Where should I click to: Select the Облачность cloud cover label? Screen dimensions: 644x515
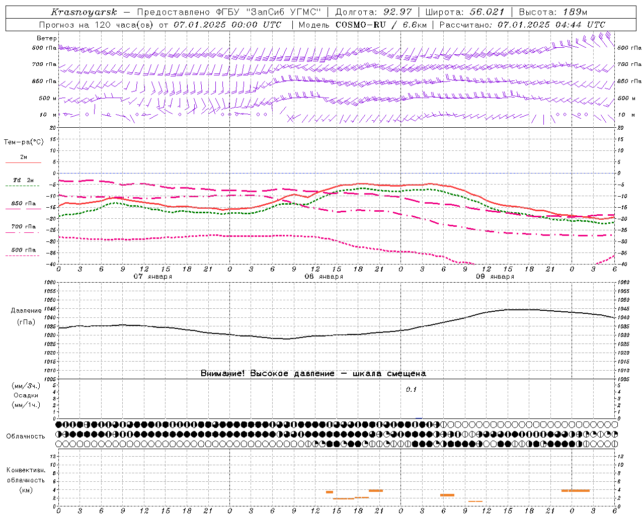coord(26,436)
